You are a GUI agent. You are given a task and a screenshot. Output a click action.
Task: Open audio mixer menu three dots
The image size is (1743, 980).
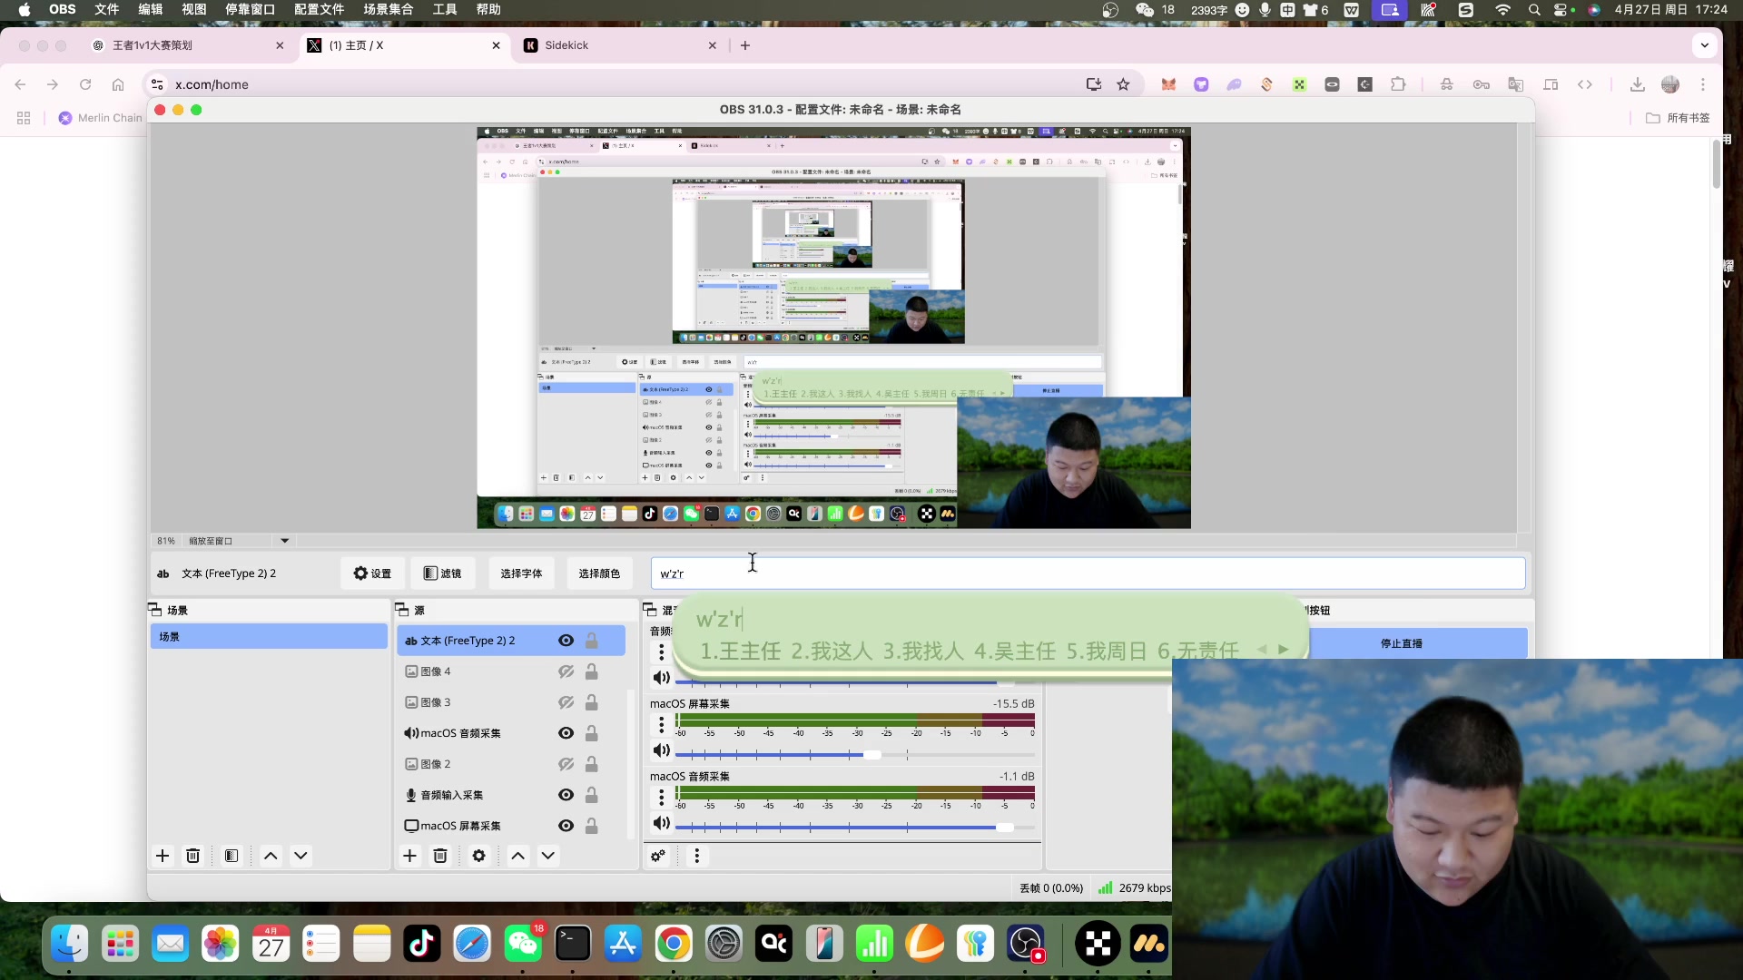click(x=696, y=856)
